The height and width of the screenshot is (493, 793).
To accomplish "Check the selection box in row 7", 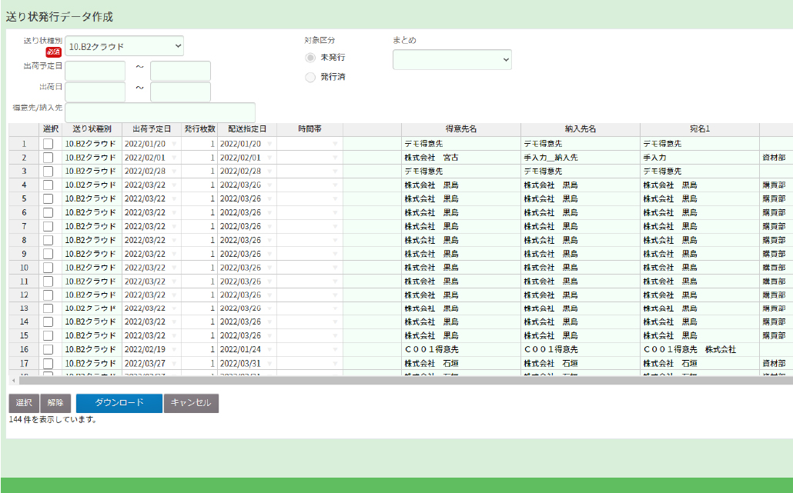I will tap(48, 226).
